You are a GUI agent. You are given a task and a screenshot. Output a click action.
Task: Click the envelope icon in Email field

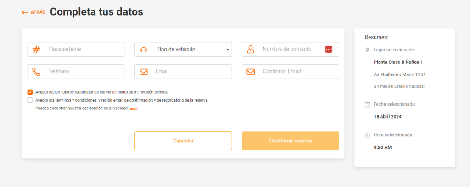144,72
